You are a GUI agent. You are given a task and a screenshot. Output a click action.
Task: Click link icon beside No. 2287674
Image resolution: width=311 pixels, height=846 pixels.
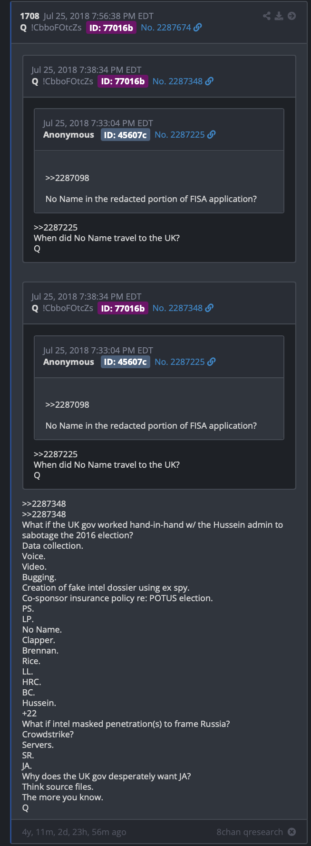coord(198,28)
